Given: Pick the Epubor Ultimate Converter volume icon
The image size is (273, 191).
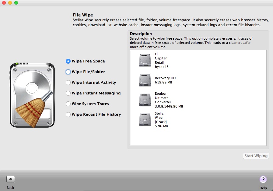Looking at the screenshot, I should click(145, 100).
